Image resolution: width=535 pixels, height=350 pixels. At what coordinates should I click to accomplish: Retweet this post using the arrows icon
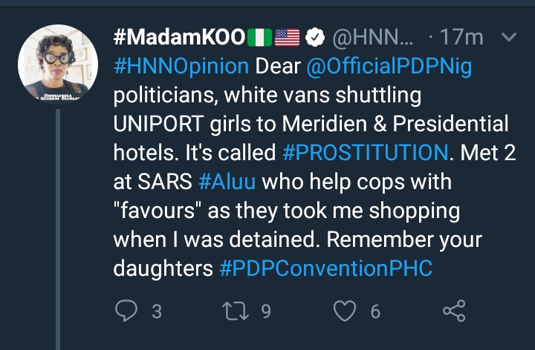[x=236, y=311]
